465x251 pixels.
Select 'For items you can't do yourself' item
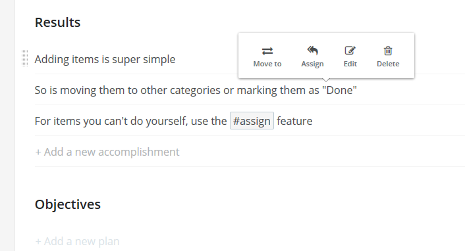click(173, 121)
